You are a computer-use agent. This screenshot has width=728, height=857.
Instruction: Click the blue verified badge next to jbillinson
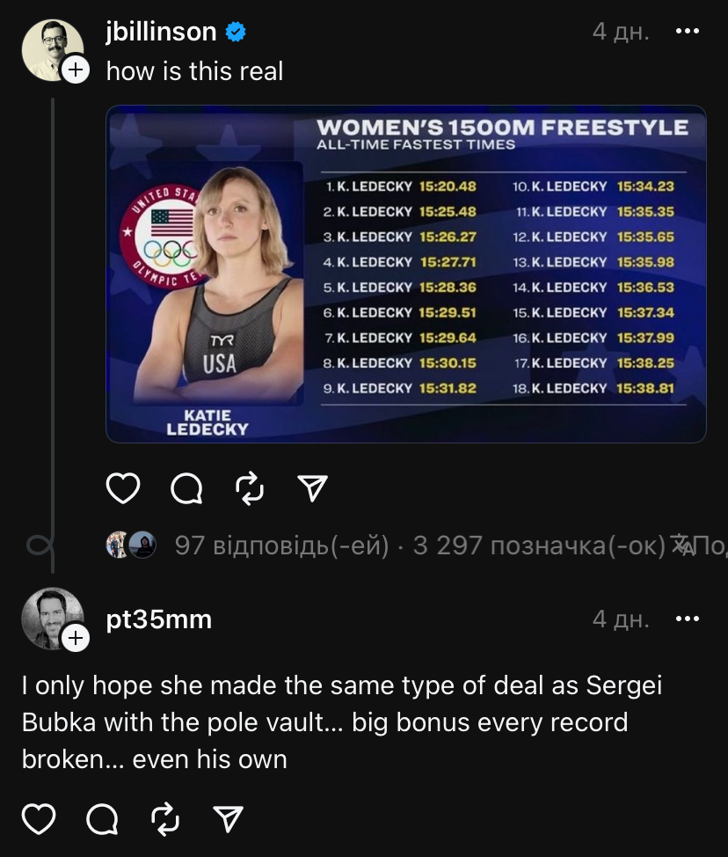(x=236, y=32)
